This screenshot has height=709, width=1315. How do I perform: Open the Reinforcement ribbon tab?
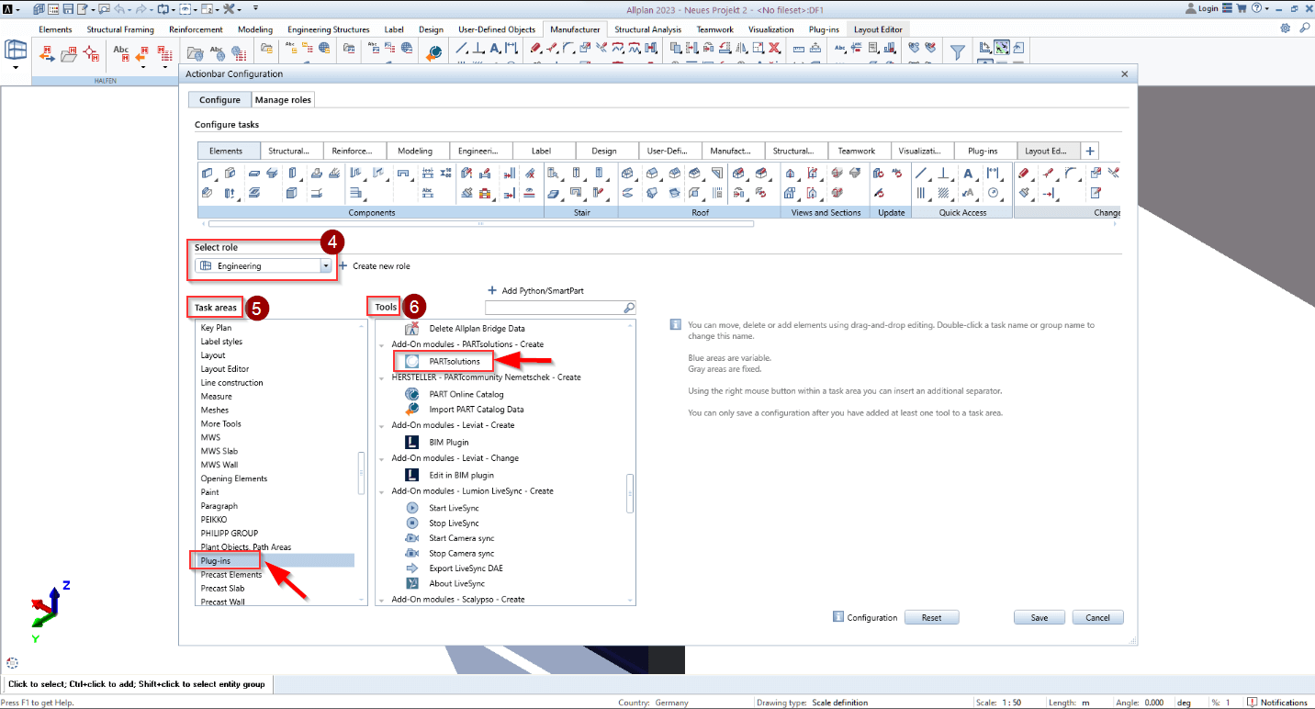196,29
